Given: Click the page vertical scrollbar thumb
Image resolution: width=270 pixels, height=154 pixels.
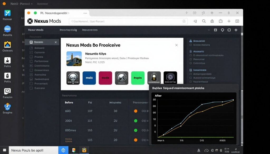Looking at the screenshot, I should click(242, 34).
